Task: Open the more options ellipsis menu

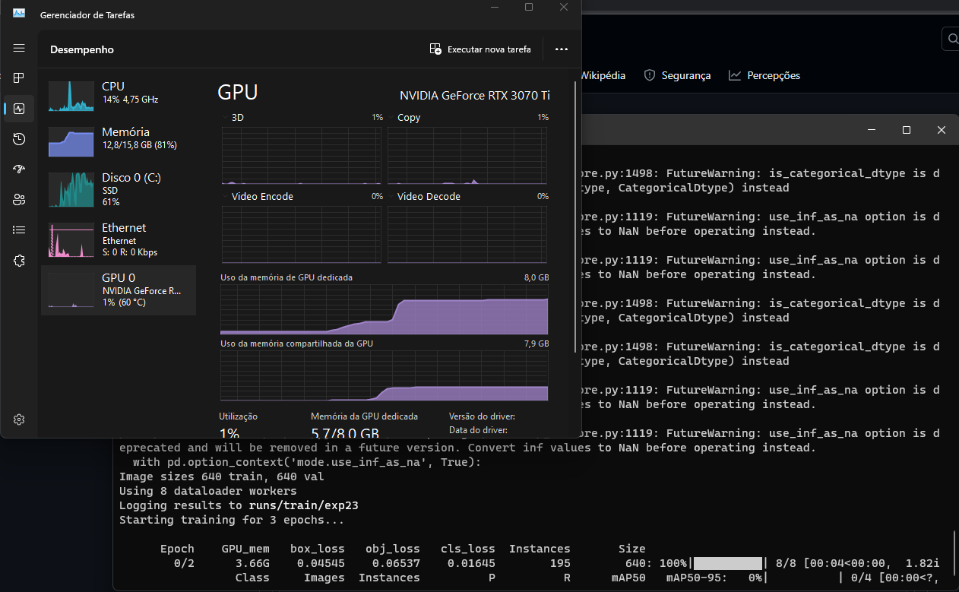Action: pyautogui.click(x=562, y=49)
